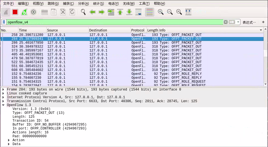This screenshot has width=268, height=147.
Task: Jump to the last packet icon
Action: [x=129, y=12]
